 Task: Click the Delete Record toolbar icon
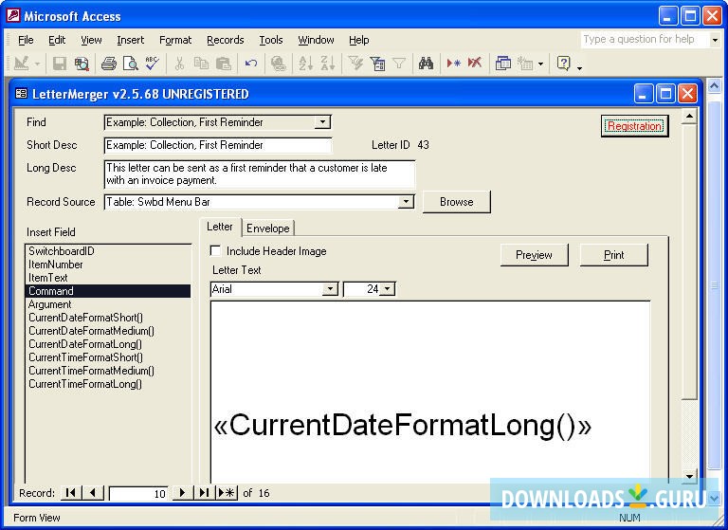tap(475, 64)
